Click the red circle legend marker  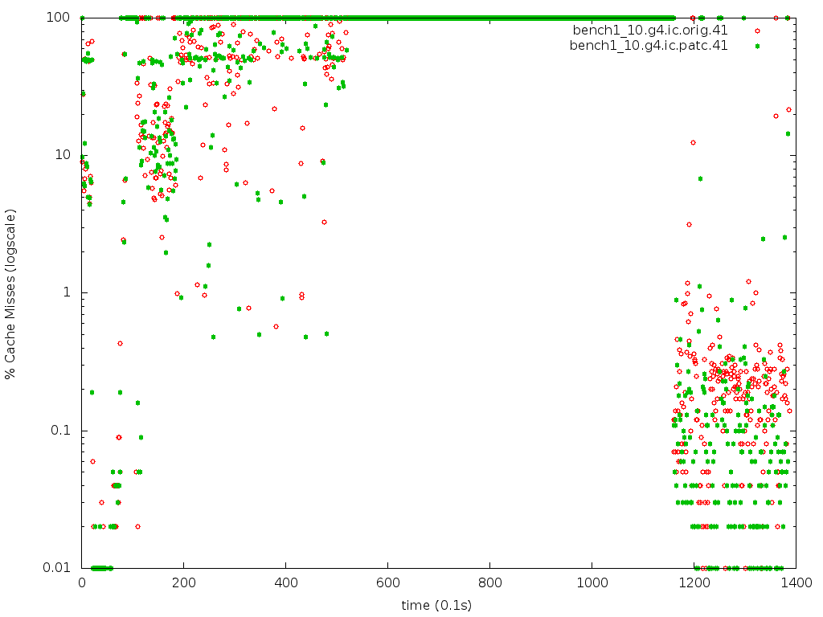pyautogui.click(x=757, y=31)
